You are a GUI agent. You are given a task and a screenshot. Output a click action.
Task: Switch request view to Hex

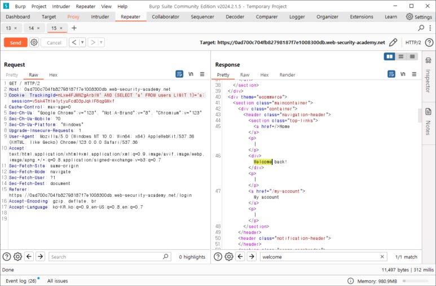click(53, 75)
